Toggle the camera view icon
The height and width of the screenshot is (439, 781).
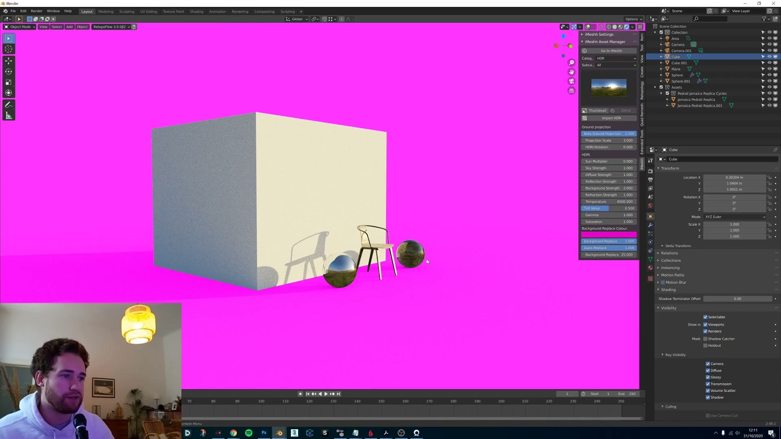tap(572, 81)
